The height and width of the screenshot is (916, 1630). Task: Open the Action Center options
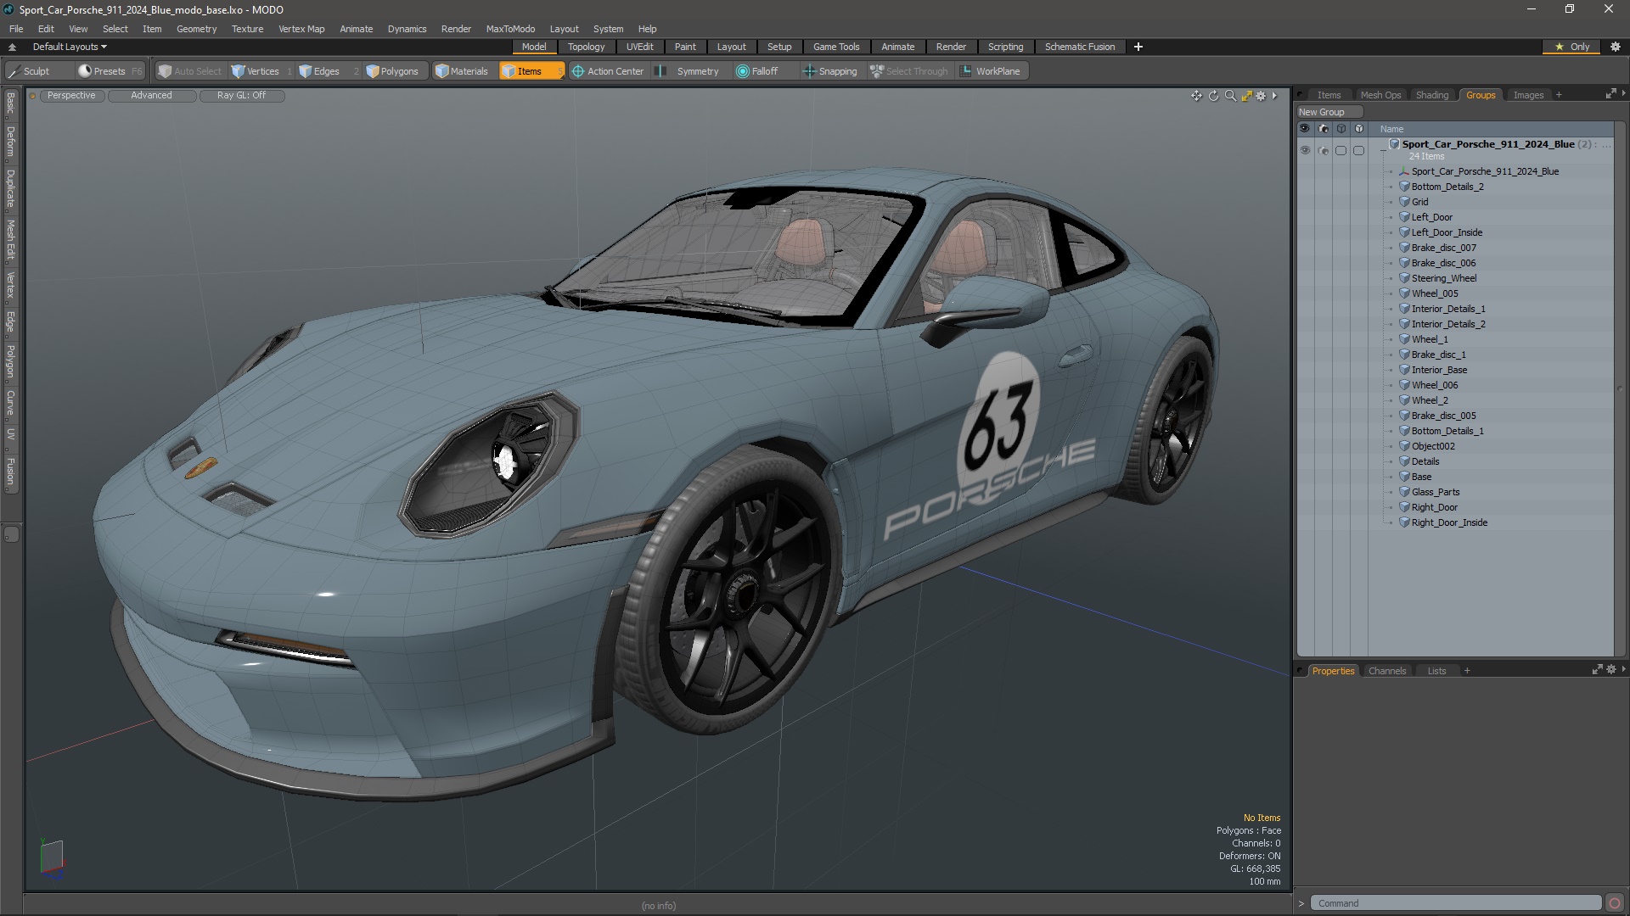[608, 71]
